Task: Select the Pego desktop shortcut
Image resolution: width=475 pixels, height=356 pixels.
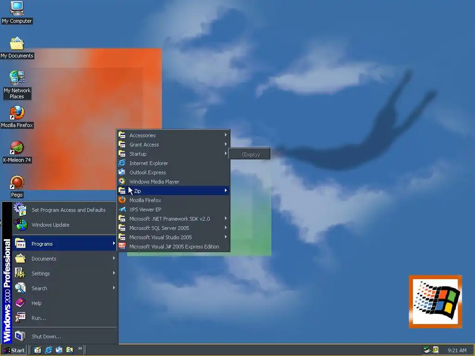Action: tap(17, 187)
